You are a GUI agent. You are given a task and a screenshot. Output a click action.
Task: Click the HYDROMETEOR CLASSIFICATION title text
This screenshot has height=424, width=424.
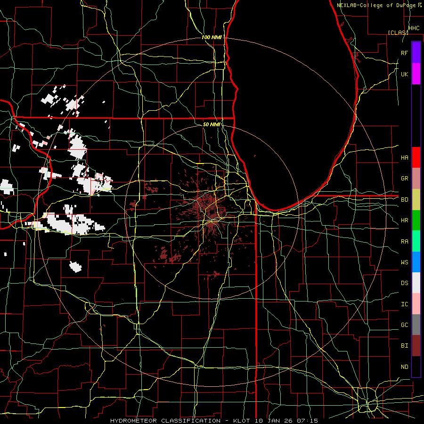click(165, 421)
